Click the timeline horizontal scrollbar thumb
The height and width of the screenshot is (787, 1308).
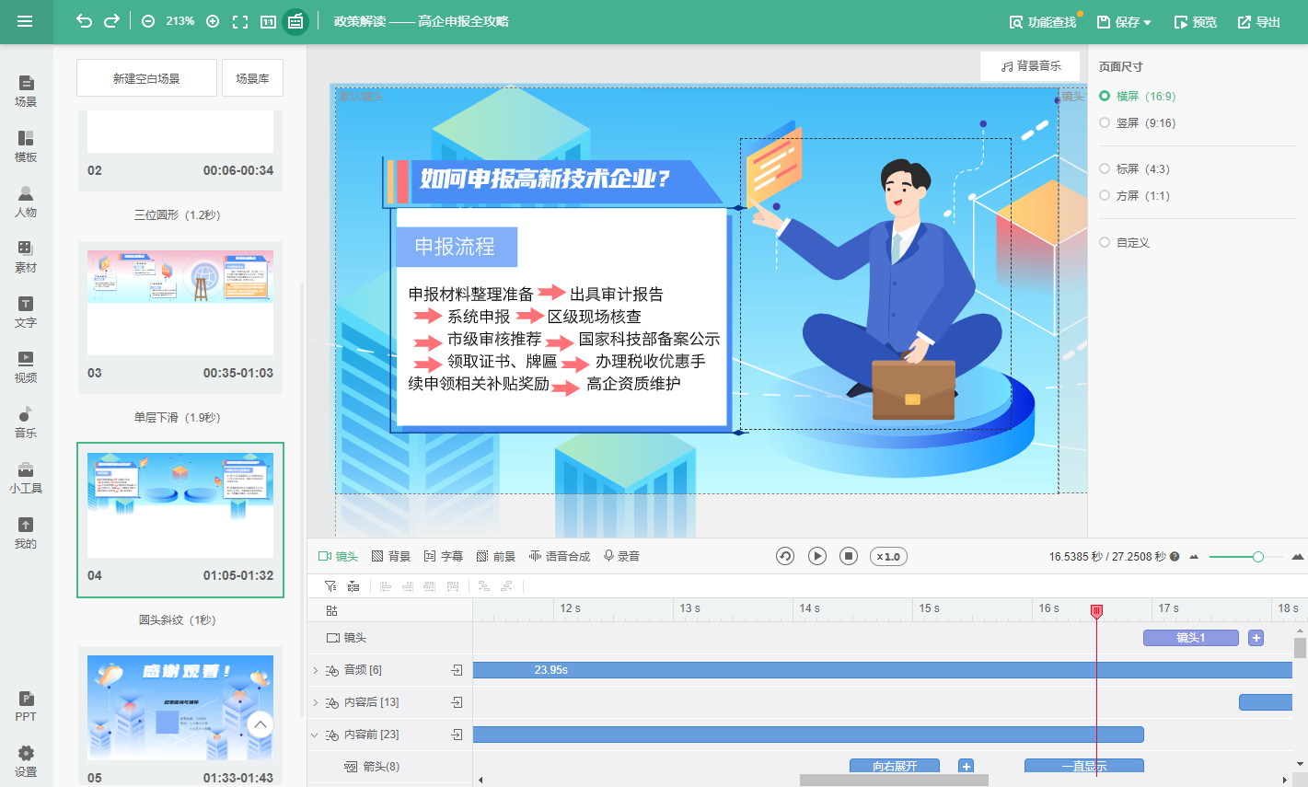point(894,780)
